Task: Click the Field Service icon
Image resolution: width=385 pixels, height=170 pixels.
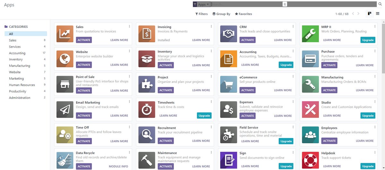Action: pos(228,135)
